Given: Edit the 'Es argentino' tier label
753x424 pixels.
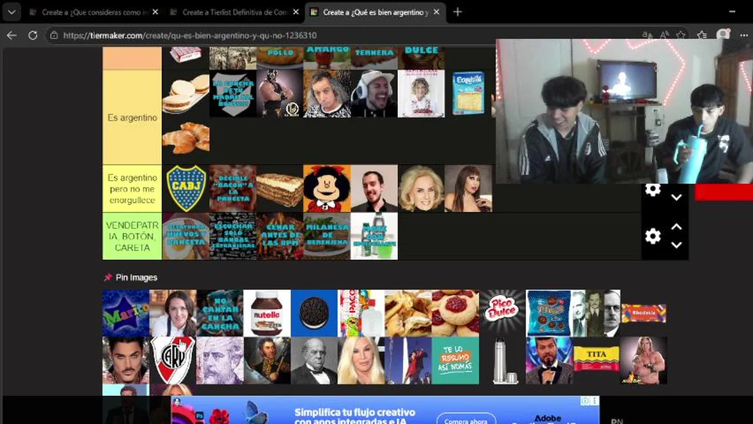Looking at the screenshot, I should (x=132, y=118).
